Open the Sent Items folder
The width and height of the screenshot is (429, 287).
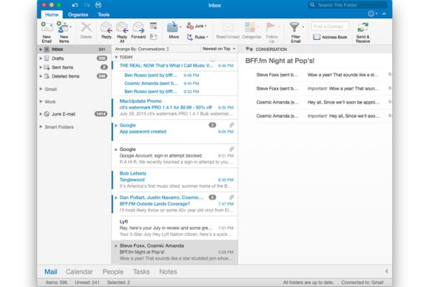point(73,67)
